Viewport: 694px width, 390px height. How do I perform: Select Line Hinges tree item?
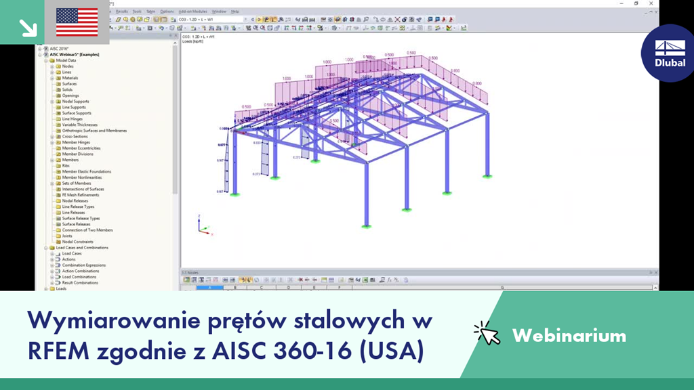(72, 119)
